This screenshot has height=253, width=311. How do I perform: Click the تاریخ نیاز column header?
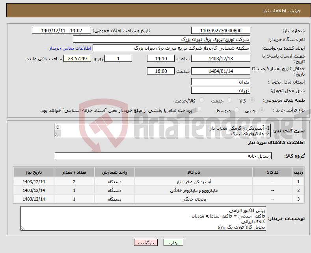(x=34, y=172)
